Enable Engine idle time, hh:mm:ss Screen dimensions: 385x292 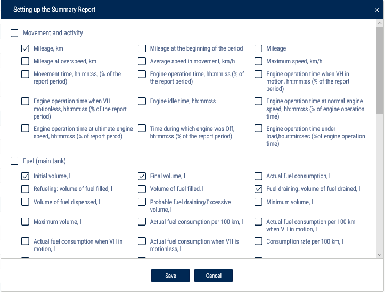(x=142, y=101)
